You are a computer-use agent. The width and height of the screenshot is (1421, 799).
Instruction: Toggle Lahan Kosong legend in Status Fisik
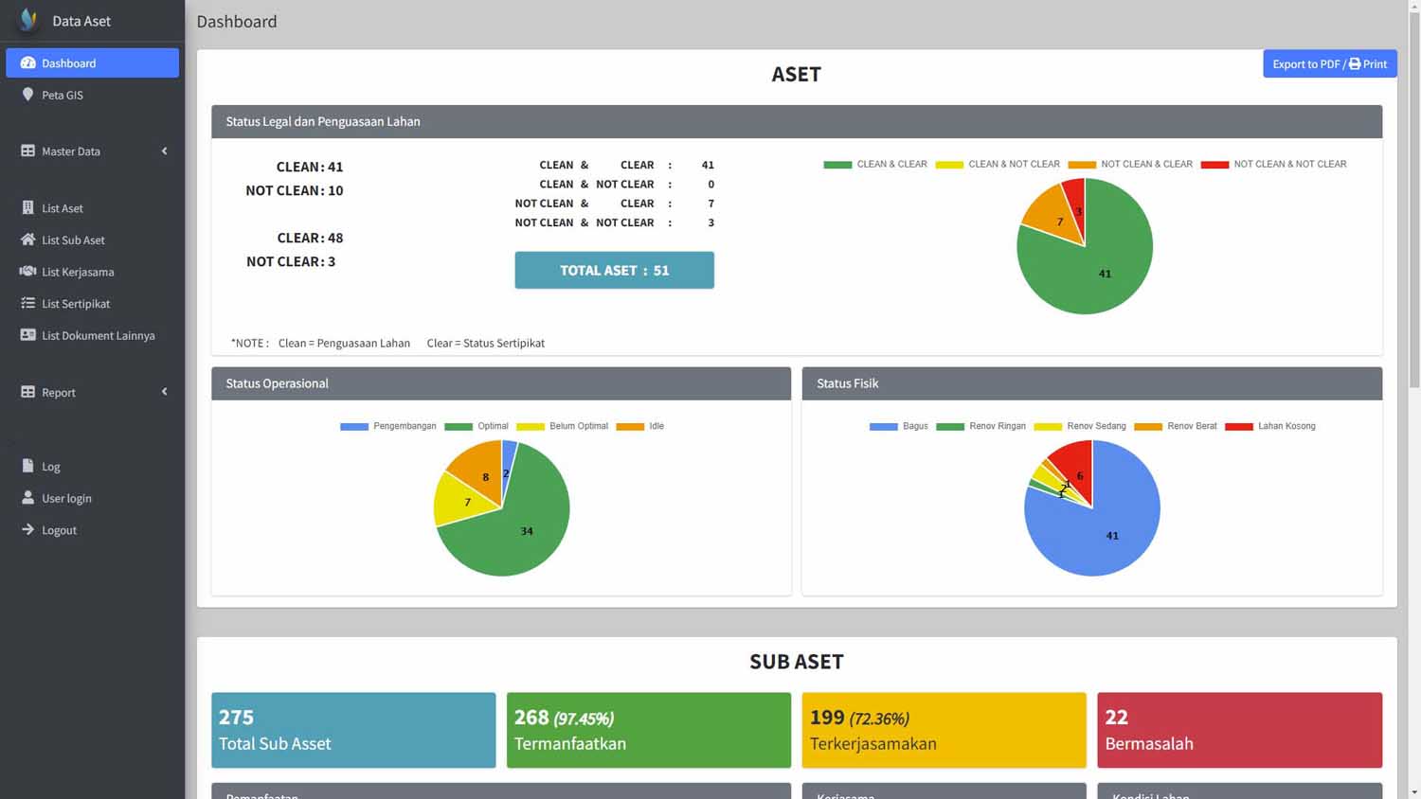[x=1270, y=427]
